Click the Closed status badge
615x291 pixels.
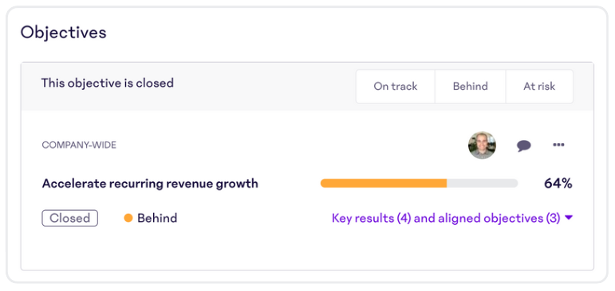70,218
